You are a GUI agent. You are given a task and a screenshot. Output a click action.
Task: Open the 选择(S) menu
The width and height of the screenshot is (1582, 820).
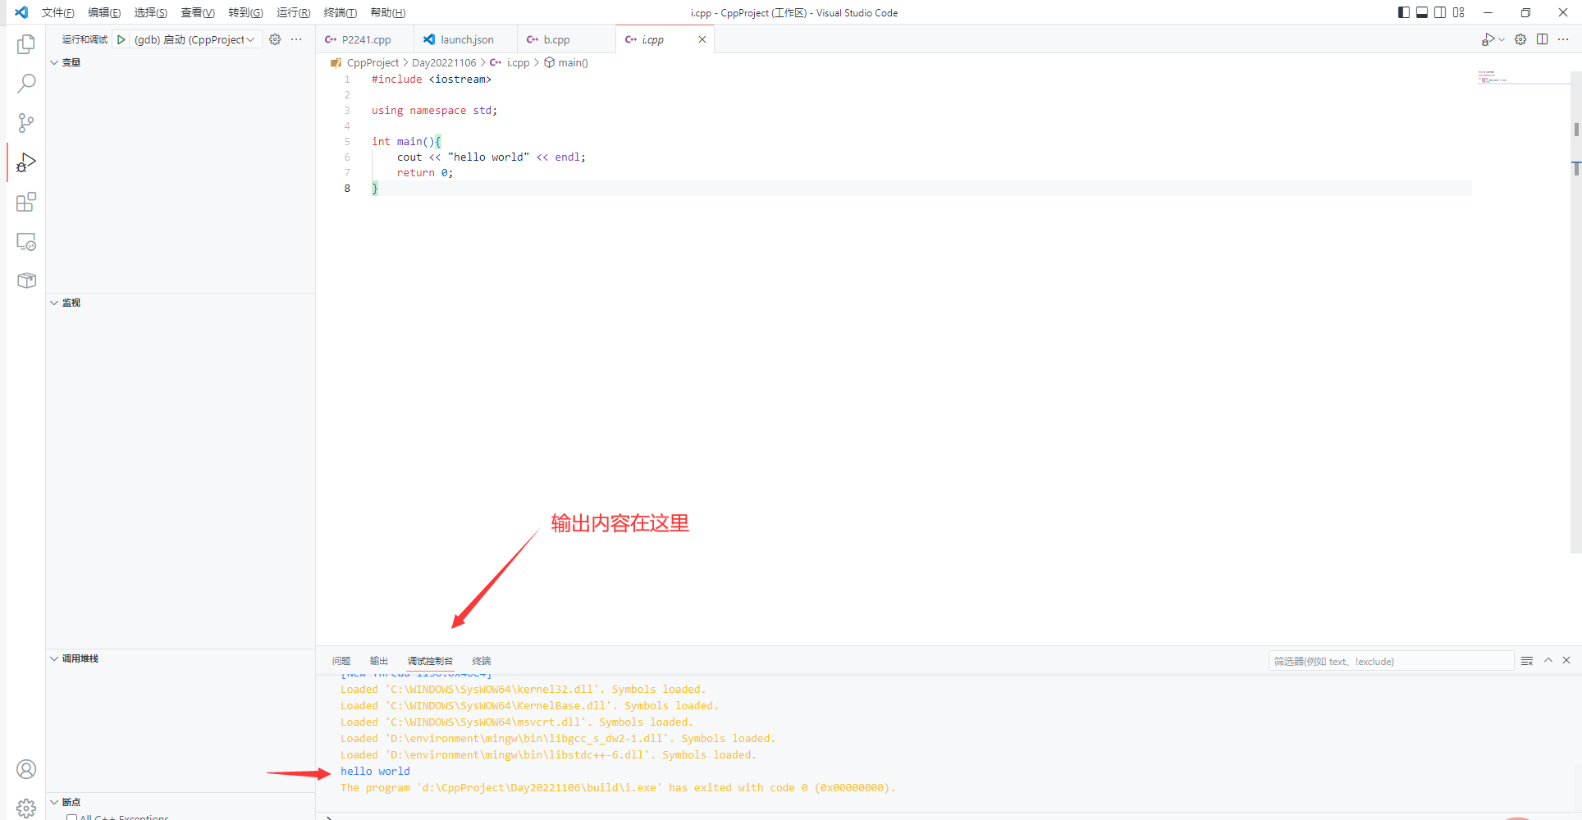[151, 12]
